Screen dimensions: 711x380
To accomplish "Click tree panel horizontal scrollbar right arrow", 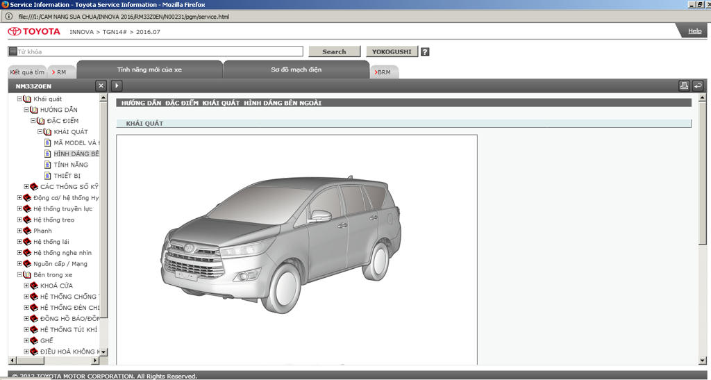I will click(95, 361).
